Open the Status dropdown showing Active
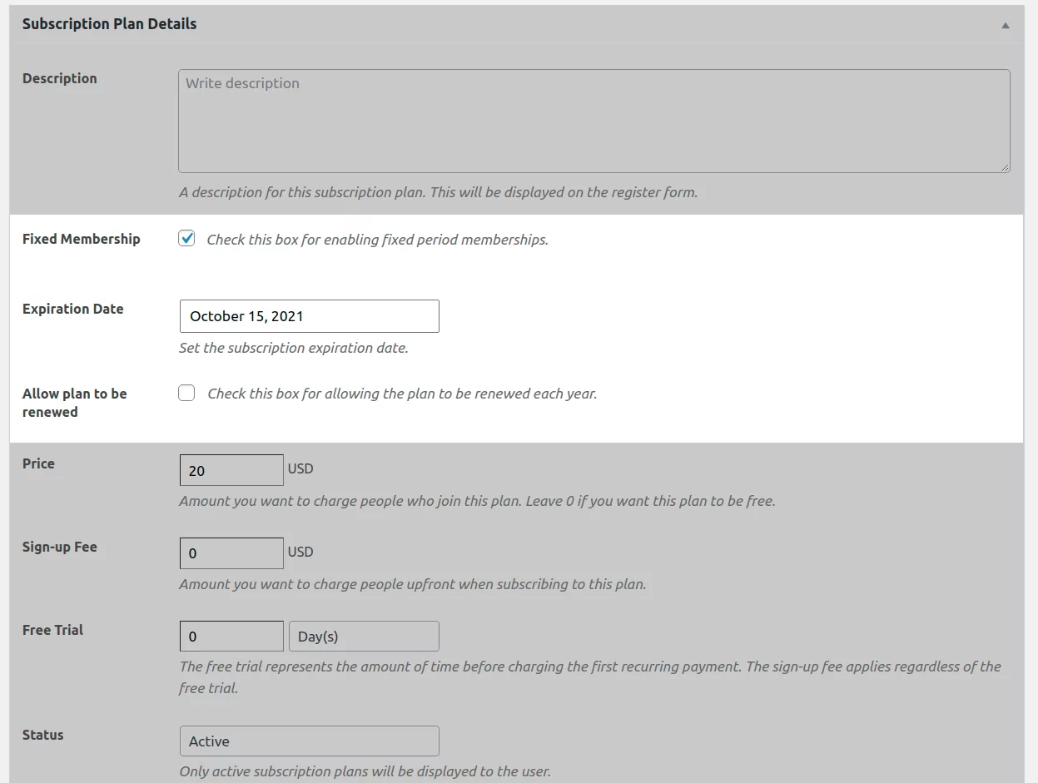Image resolution: width=1038 pixels, height=783 pixels. click(x=310, y=741)
